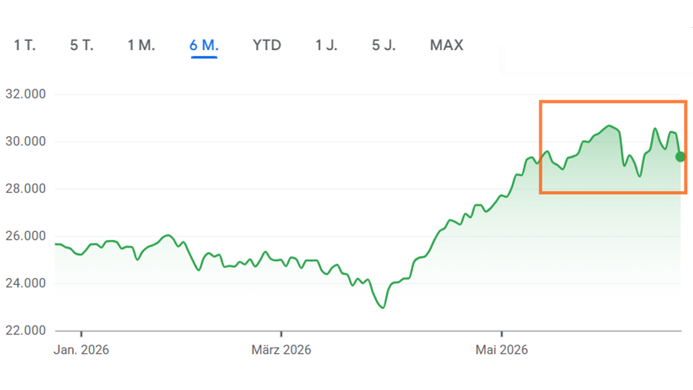Click the März 2026 axis tick mark
This screenshot has width=693, height=390.
pyautogui.click(x=281, y=334)
